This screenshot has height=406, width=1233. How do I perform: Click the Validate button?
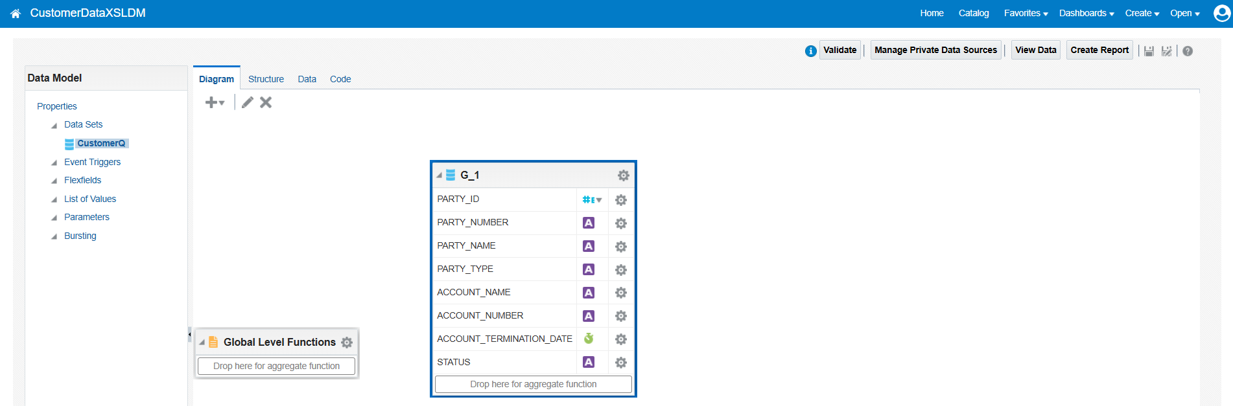click(840, 50)
